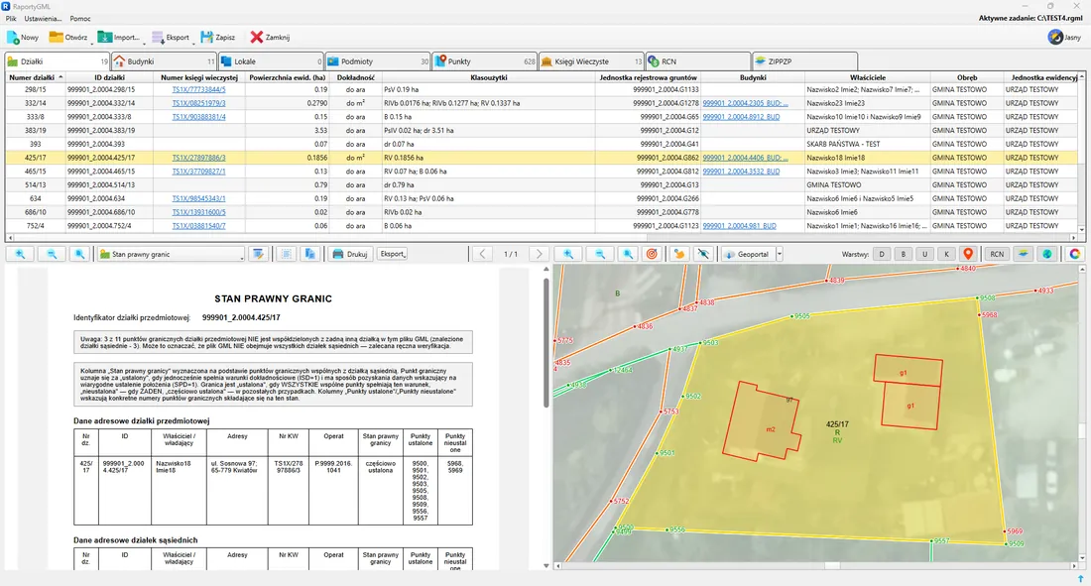1091x586 pixels.
Task: Switch to the Podmioty tab
Action: pos(378,61)
